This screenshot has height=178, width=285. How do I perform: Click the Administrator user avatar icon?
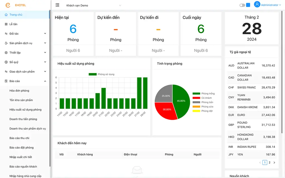[x=257, y=4]
